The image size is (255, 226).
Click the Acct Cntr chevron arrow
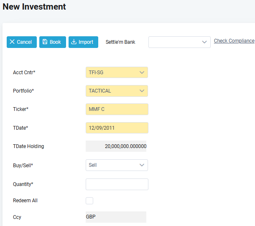(x=142, y=73)
